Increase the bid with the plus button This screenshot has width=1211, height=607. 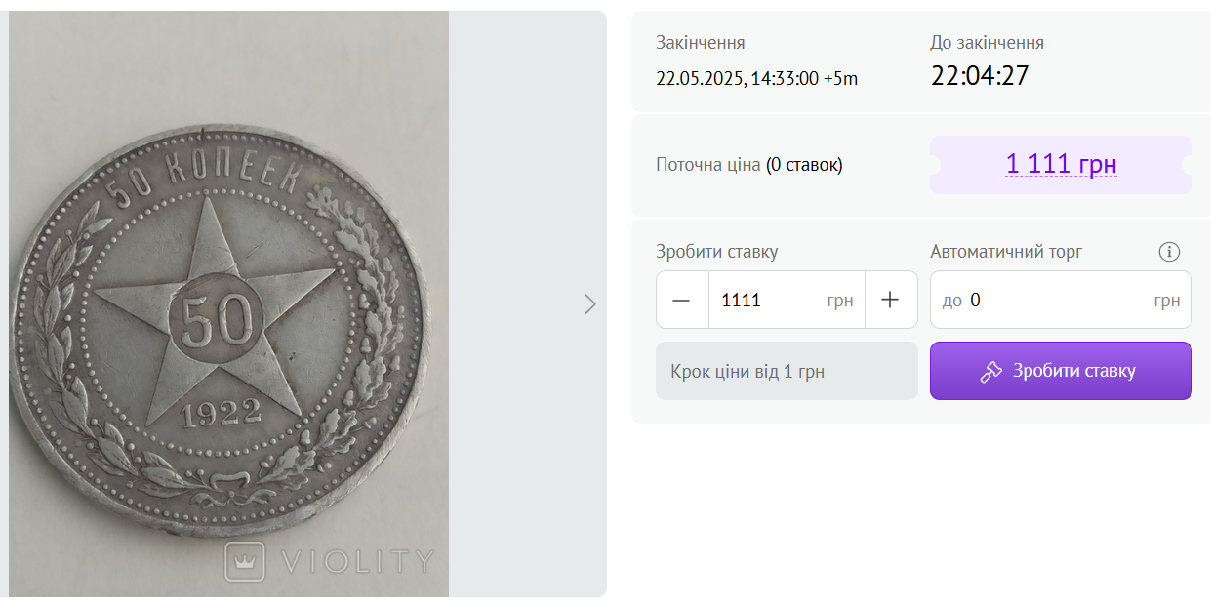890,300
